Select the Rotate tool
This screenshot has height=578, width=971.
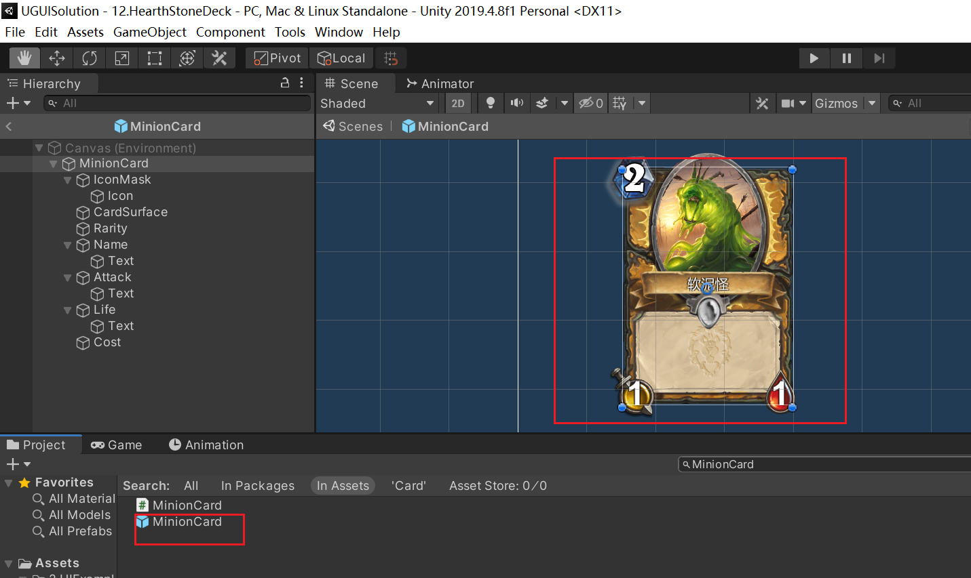click(90, 58)
